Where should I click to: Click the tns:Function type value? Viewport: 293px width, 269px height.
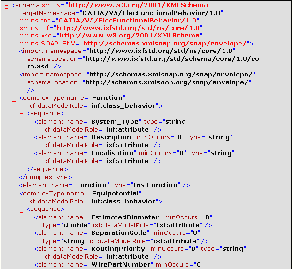[x=155, y=185]
